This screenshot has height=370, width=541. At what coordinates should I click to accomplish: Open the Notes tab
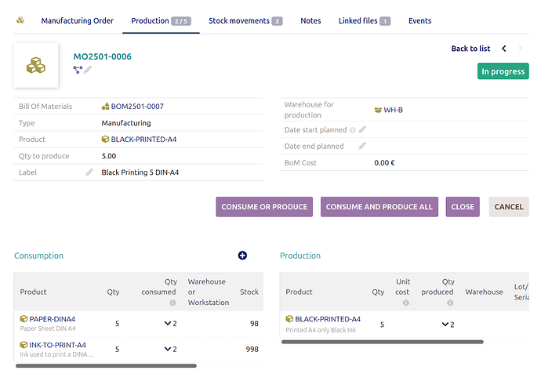click(x=310, y=21)
